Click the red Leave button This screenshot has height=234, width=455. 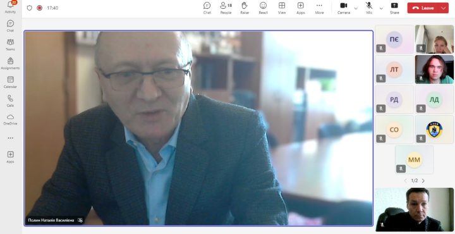(x=423, y=8)
